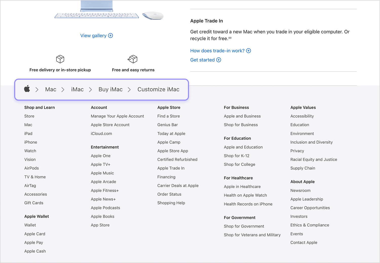380x263 pixels.
Task: Open the Apple Store Account link
Action: 110,125
